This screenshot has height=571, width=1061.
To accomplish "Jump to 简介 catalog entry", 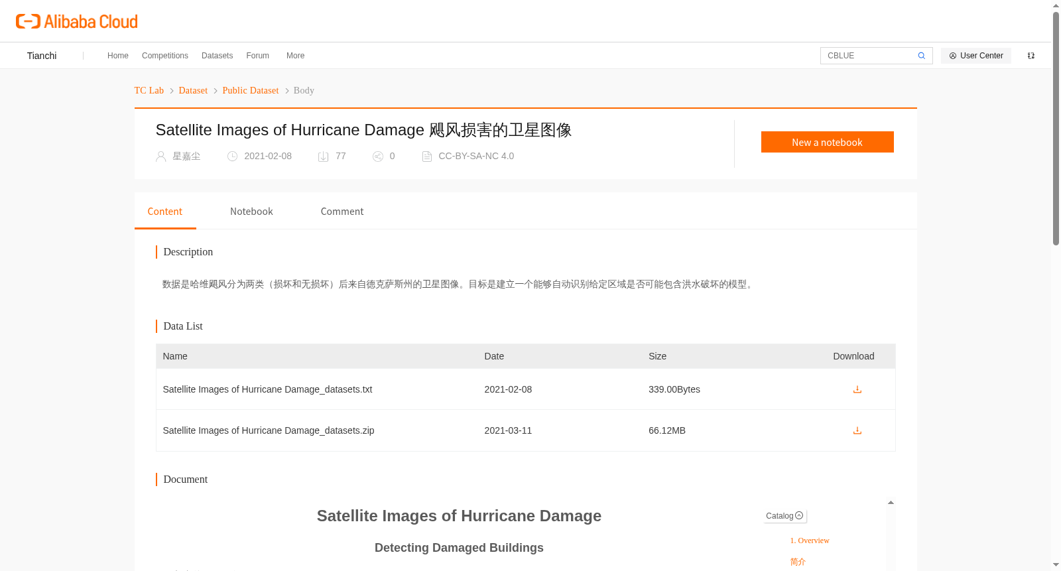I will (x=798, y=562).
